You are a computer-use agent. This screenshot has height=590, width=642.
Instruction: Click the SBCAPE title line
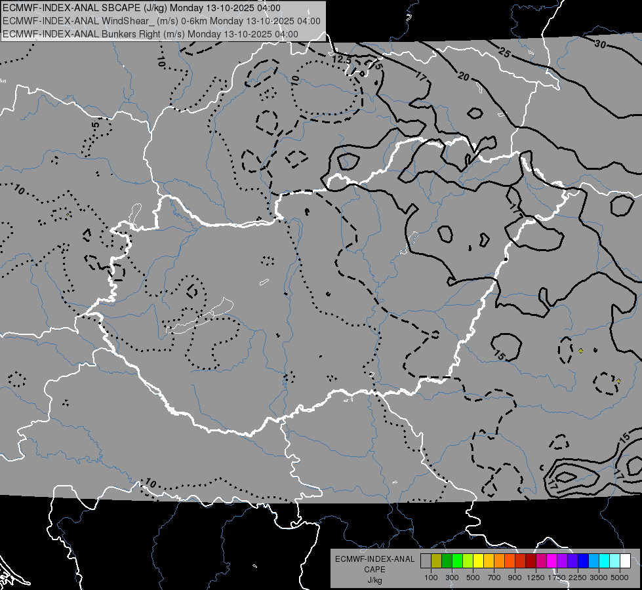click(x=142, y=8)
